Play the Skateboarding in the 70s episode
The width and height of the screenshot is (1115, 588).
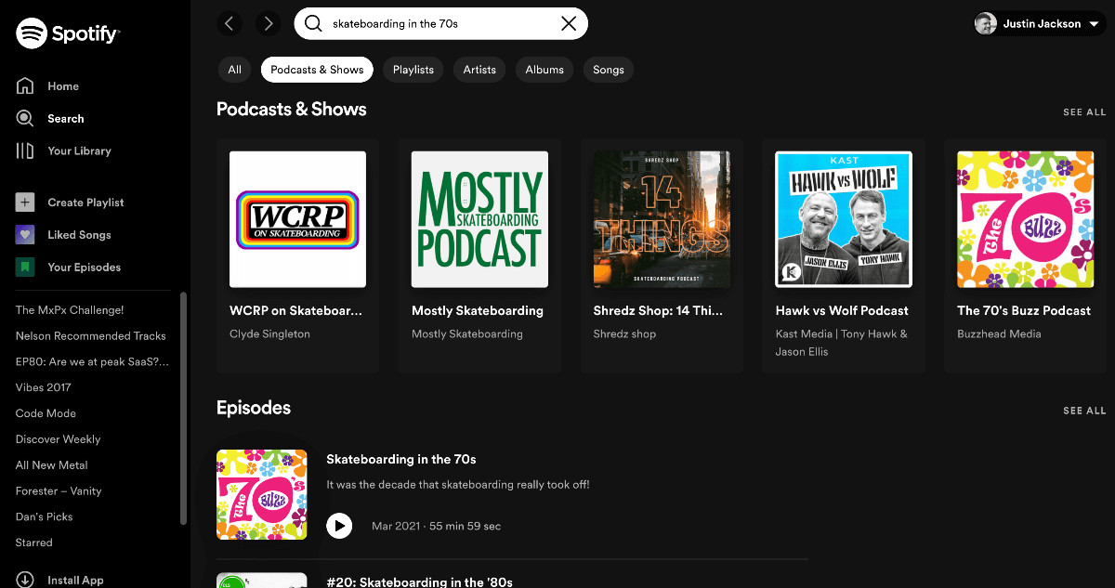(x=340, y=526)
